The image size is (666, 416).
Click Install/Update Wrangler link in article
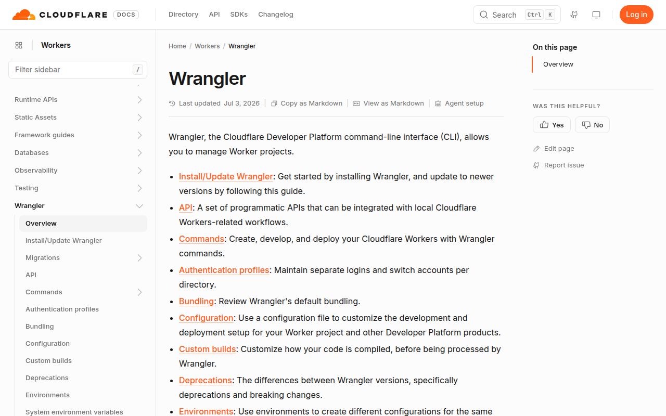(226, 177)
